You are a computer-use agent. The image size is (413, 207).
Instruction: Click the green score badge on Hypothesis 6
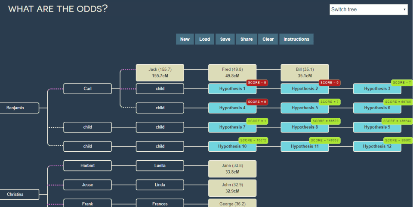tap(398, 102)
